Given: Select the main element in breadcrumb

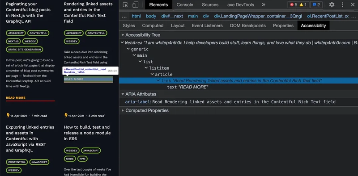Looking at the screenshot, I should click(x=193, y=16).
